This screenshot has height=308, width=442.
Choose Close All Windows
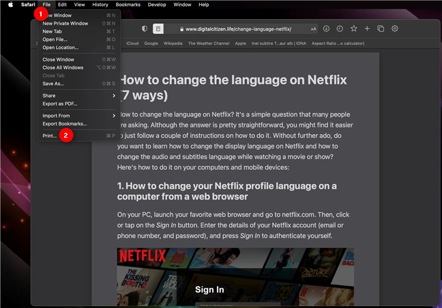coord(79,67)
